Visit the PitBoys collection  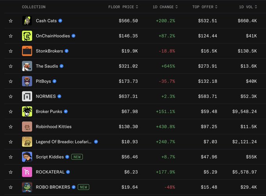tap(43, 81)
